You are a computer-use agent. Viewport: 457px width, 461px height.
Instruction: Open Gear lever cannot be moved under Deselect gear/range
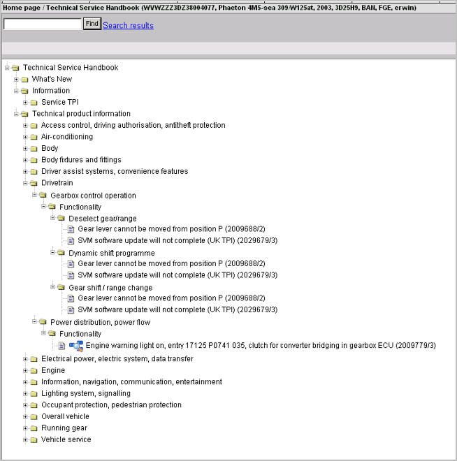point(171,229)
